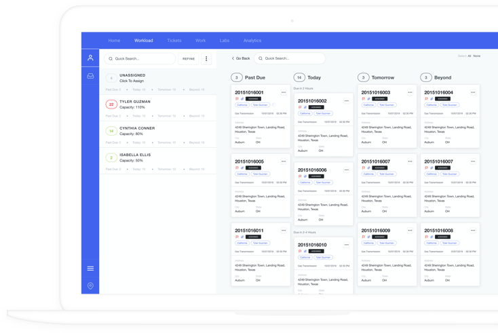Open the user profile icon in sidebar
This screenshot has height=333, width=498.
(x=90, y=58)
